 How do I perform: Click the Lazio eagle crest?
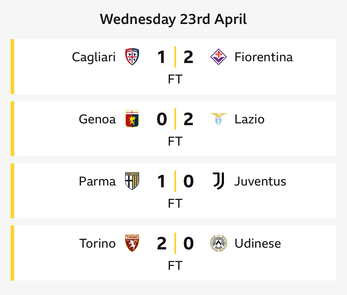[x=218, y=119]
